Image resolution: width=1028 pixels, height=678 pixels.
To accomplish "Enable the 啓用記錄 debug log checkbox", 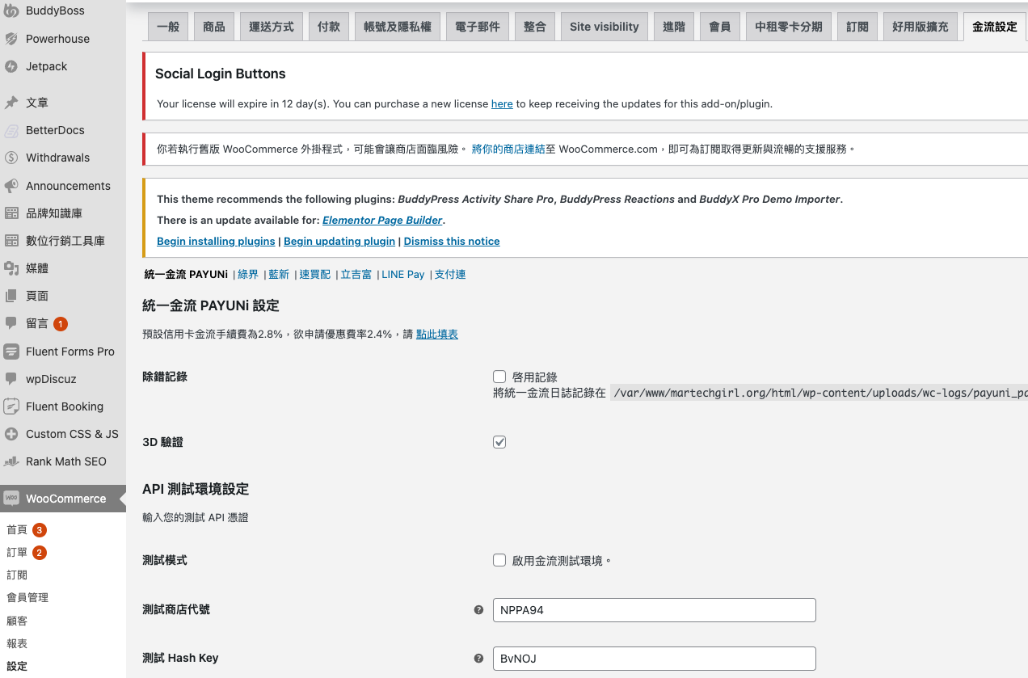I will point(499,377).
